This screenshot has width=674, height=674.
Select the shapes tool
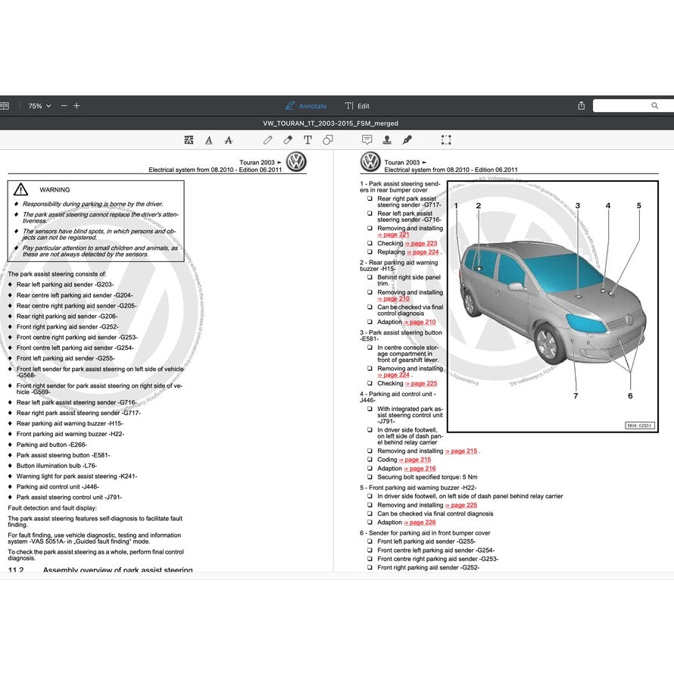pyautogui.click(x=328, y=140)
